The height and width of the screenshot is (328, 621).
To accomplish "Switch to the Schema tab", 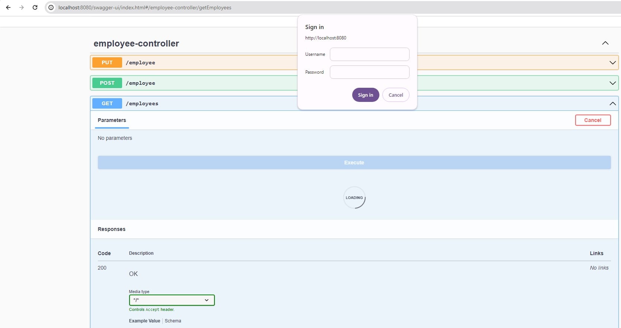I will [x=173, y=321].
